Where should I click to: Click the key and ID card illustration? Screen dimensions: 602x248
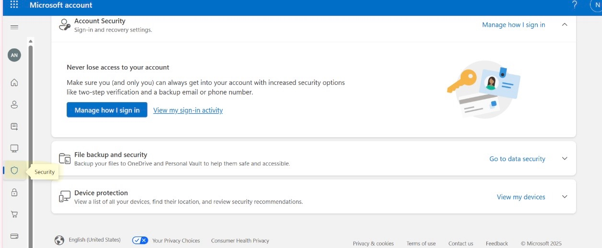pyautogui.click(x=483, y=89)
